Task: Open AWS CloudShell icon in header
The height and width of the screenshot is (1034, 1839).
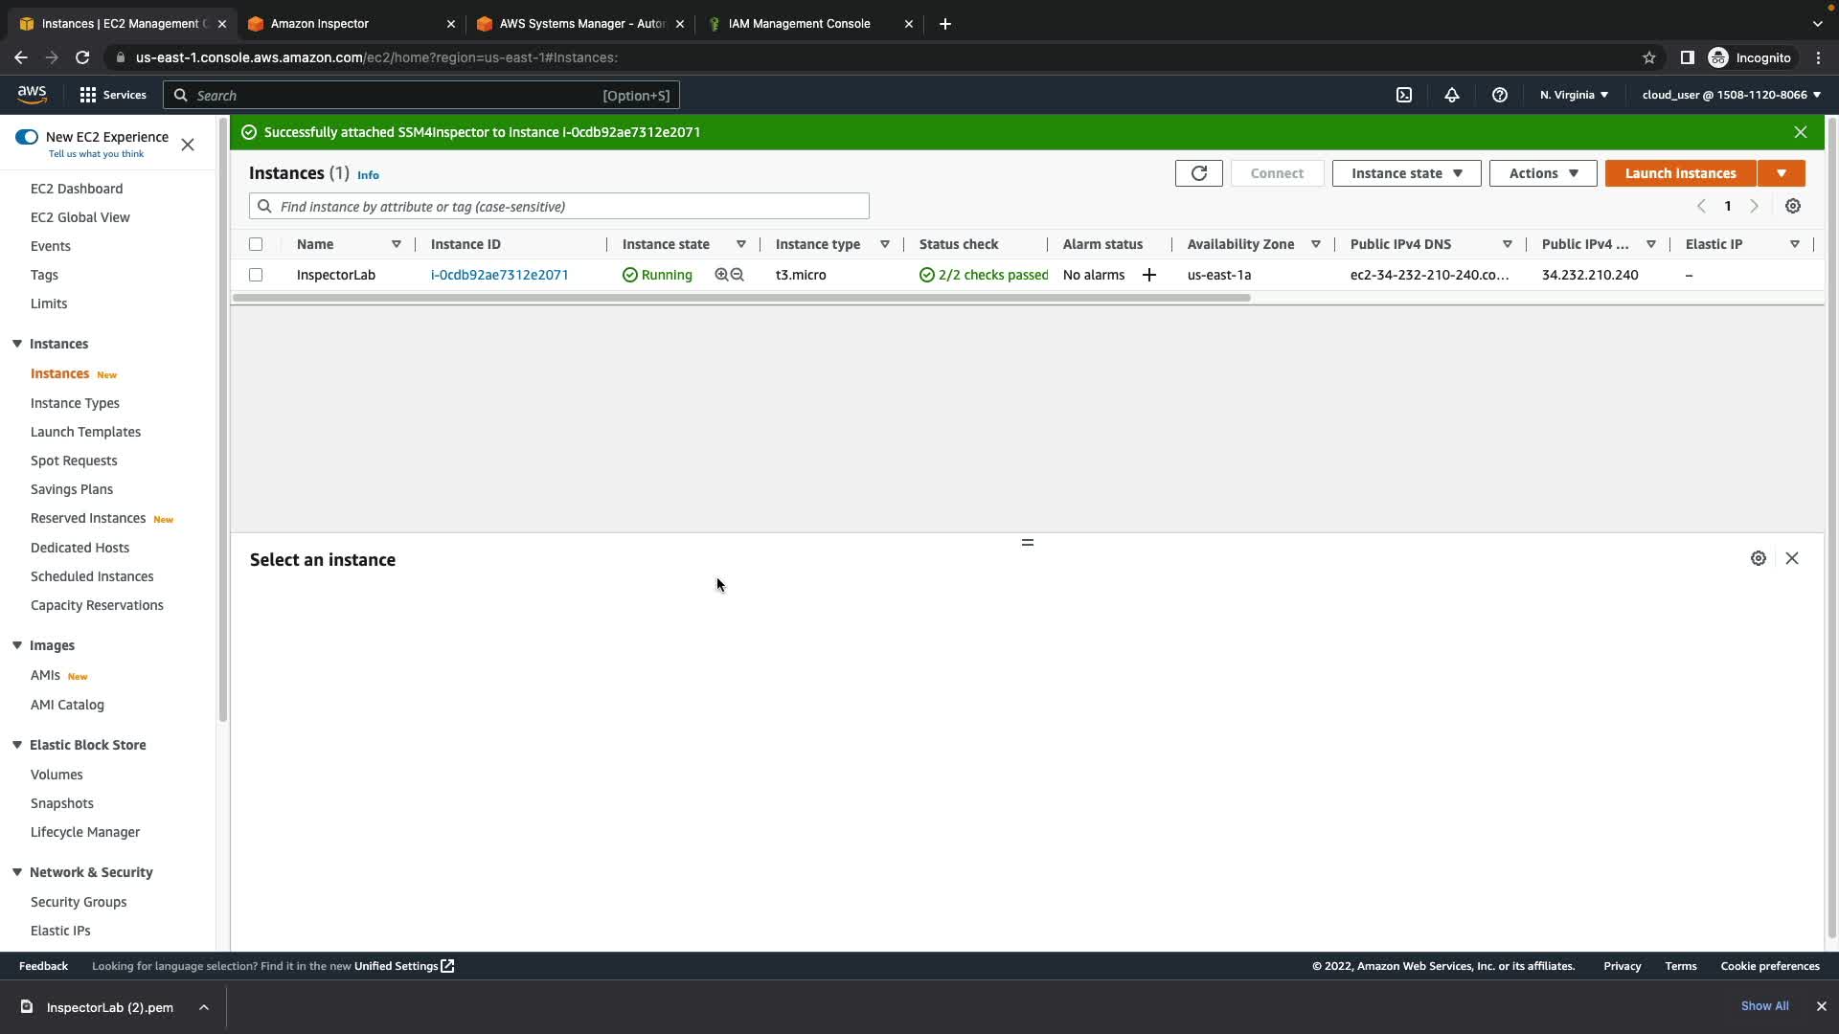Action: pos(1404,95)
